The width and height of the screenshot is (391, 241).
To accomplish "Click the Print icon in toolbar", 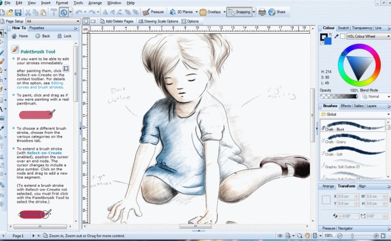I will tap(262, 12).
